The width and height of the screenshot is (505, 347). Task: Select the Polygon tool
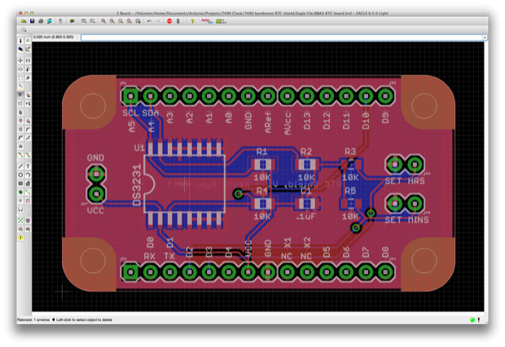coord(28,183)
